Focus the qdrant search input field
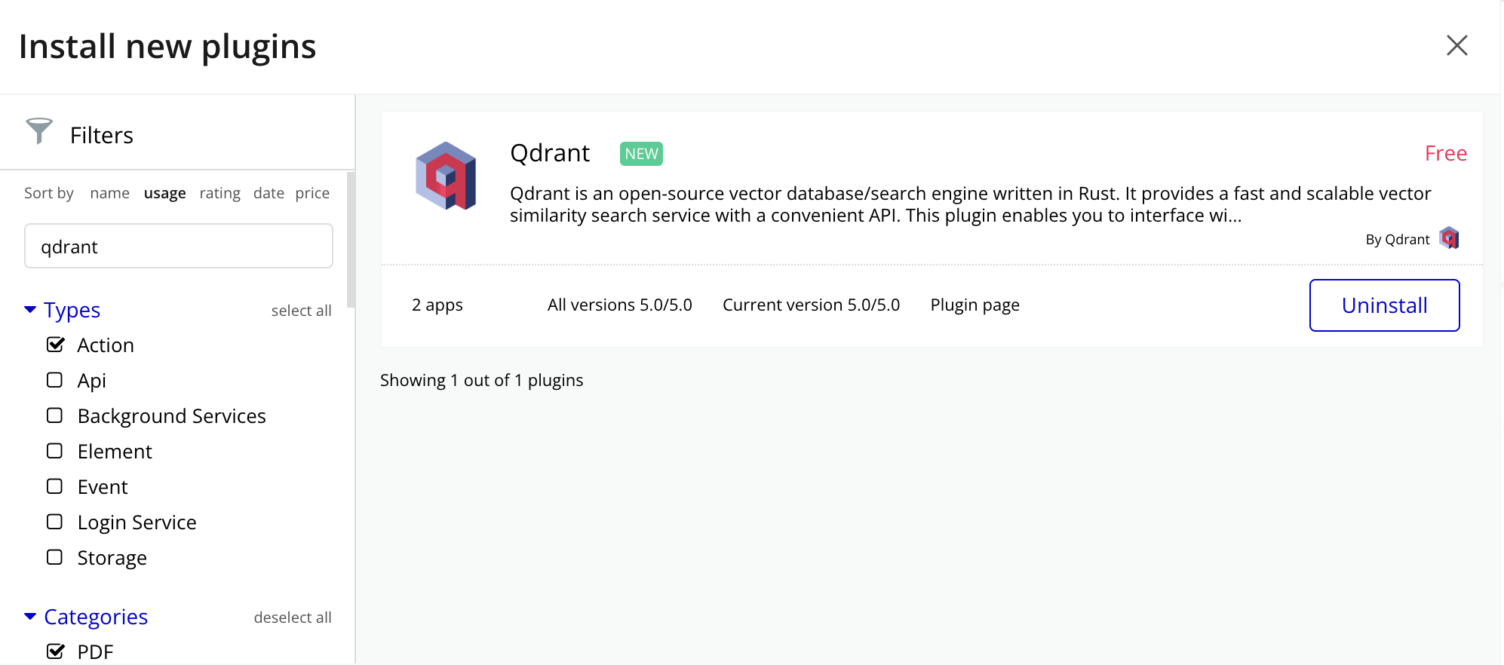Image resolution: width=1504 pixels, height=665 pixels. click(x=179, y=246)
